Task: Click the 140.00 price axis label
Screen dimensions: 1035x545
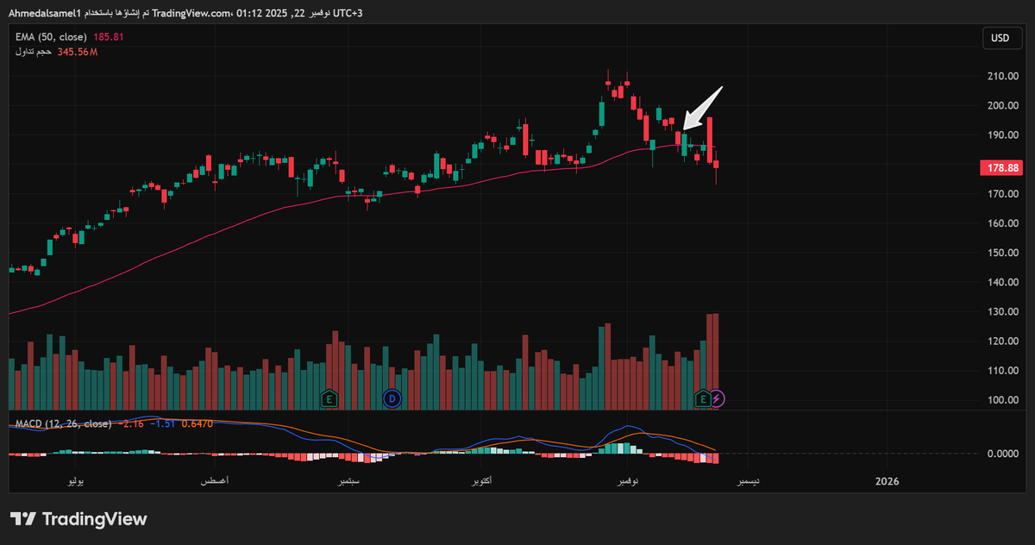Action: pos(1001,282)
